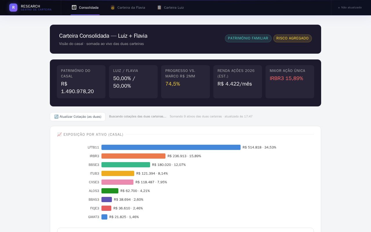Switch to Carteira da Flavia tab
Image resolution: width=371 pixels, height=232 pixels.
point(128,8)
